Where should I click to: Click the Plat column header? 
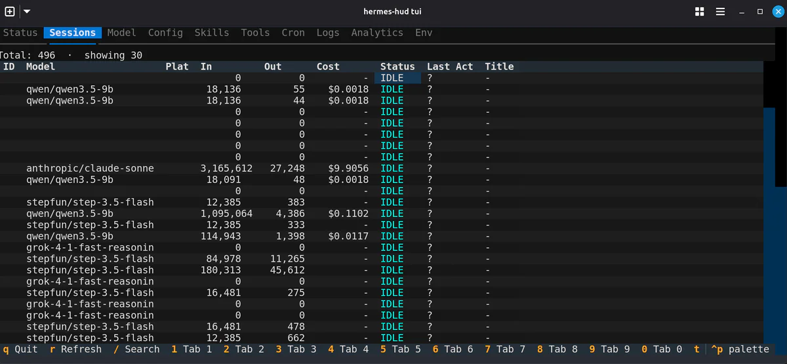pos(177,66)
